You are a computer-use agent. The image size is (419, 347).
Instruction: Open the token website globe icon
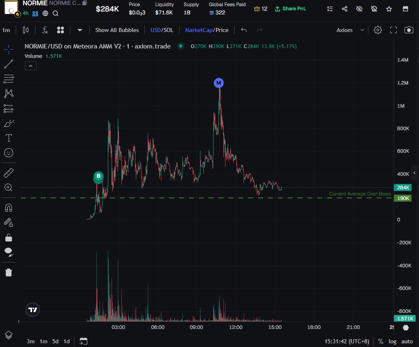tap(45, 13)
